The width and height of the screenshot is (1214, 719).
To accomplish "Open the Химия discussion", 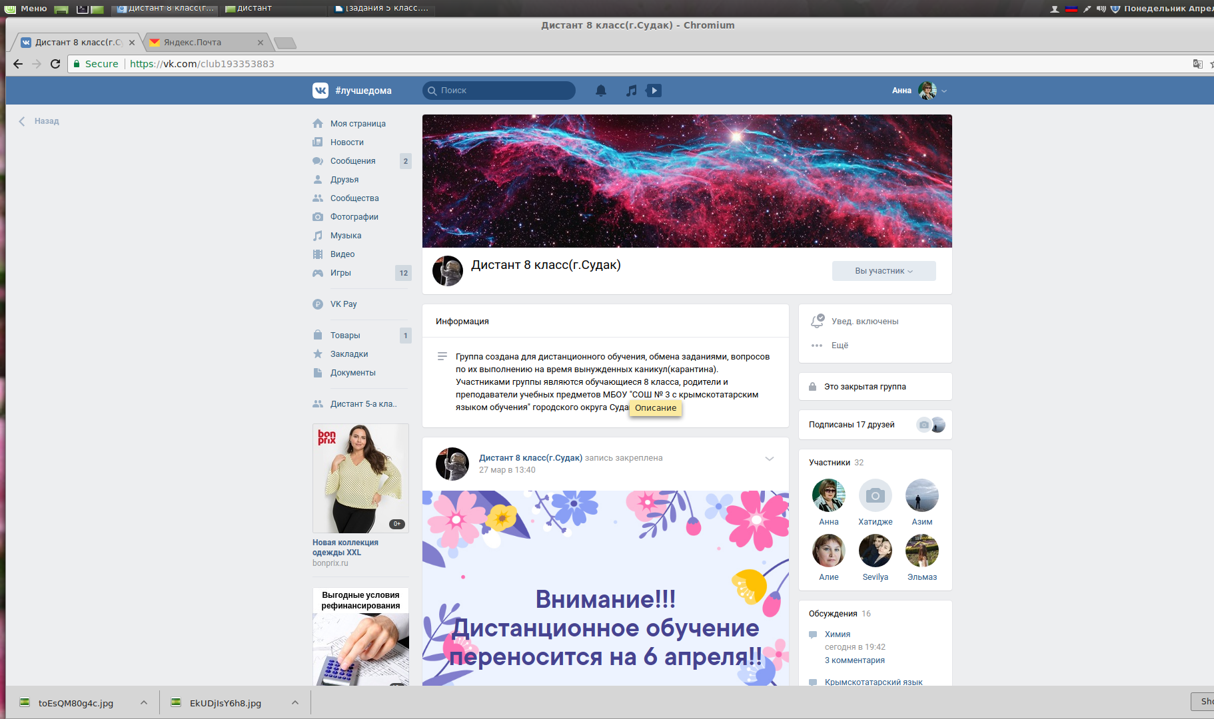I will 838,634.
